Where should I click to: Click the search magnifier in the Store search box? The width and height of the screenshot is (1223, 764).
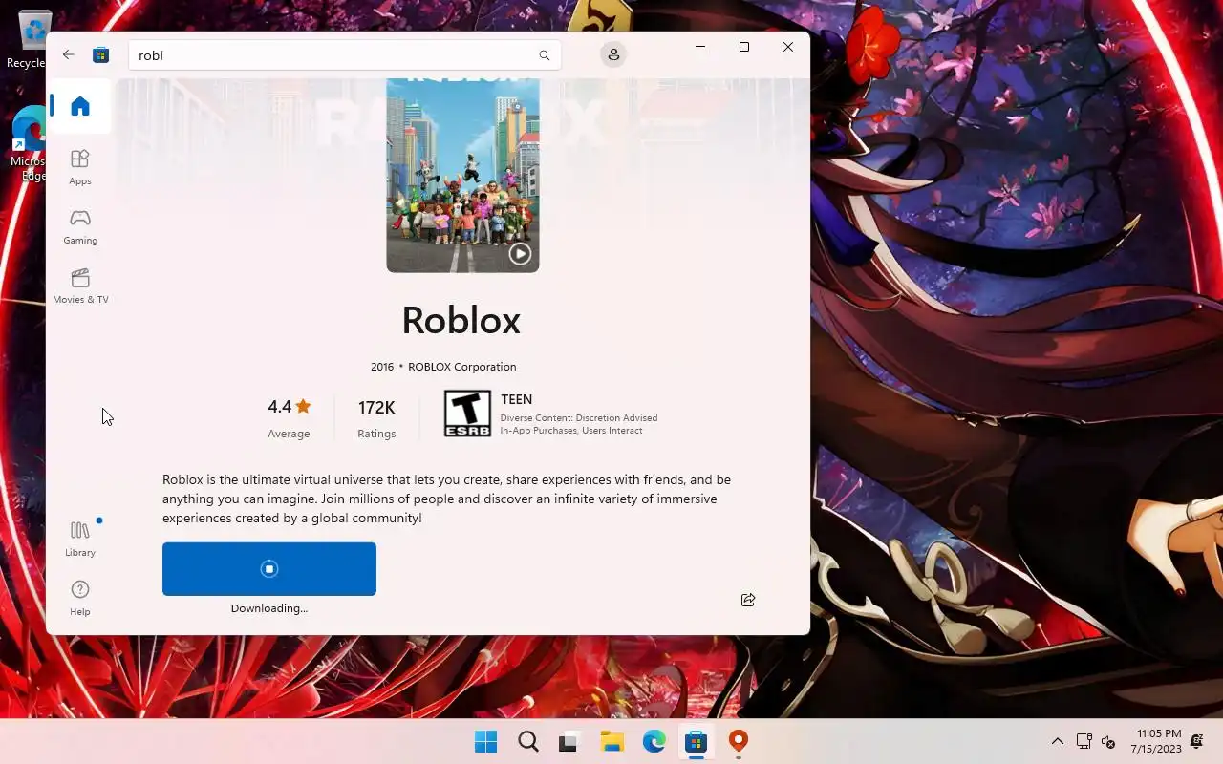[x=545, y=55]
